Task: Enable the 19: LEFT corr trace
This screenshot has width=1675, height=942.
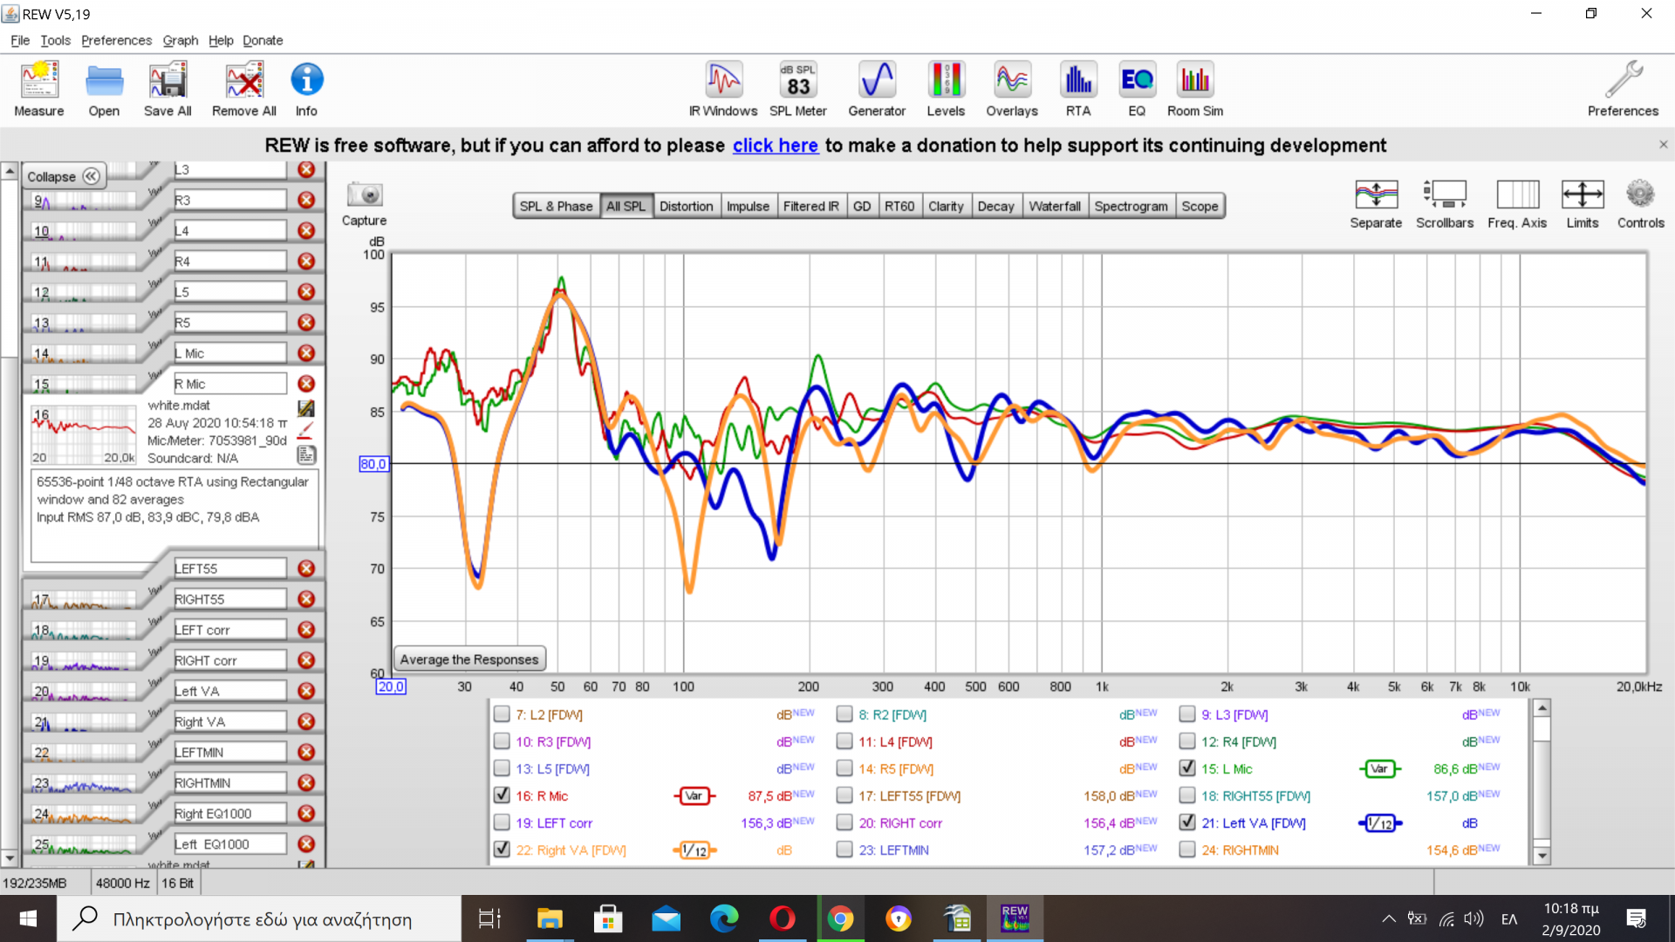Action: point(502,823)
